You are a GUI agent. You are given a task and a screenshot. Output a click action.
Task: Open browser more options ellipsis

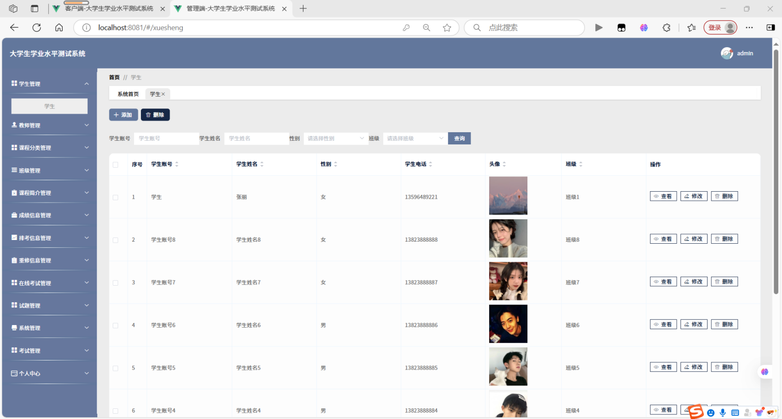pyautogui.click(x=749, y=28)
